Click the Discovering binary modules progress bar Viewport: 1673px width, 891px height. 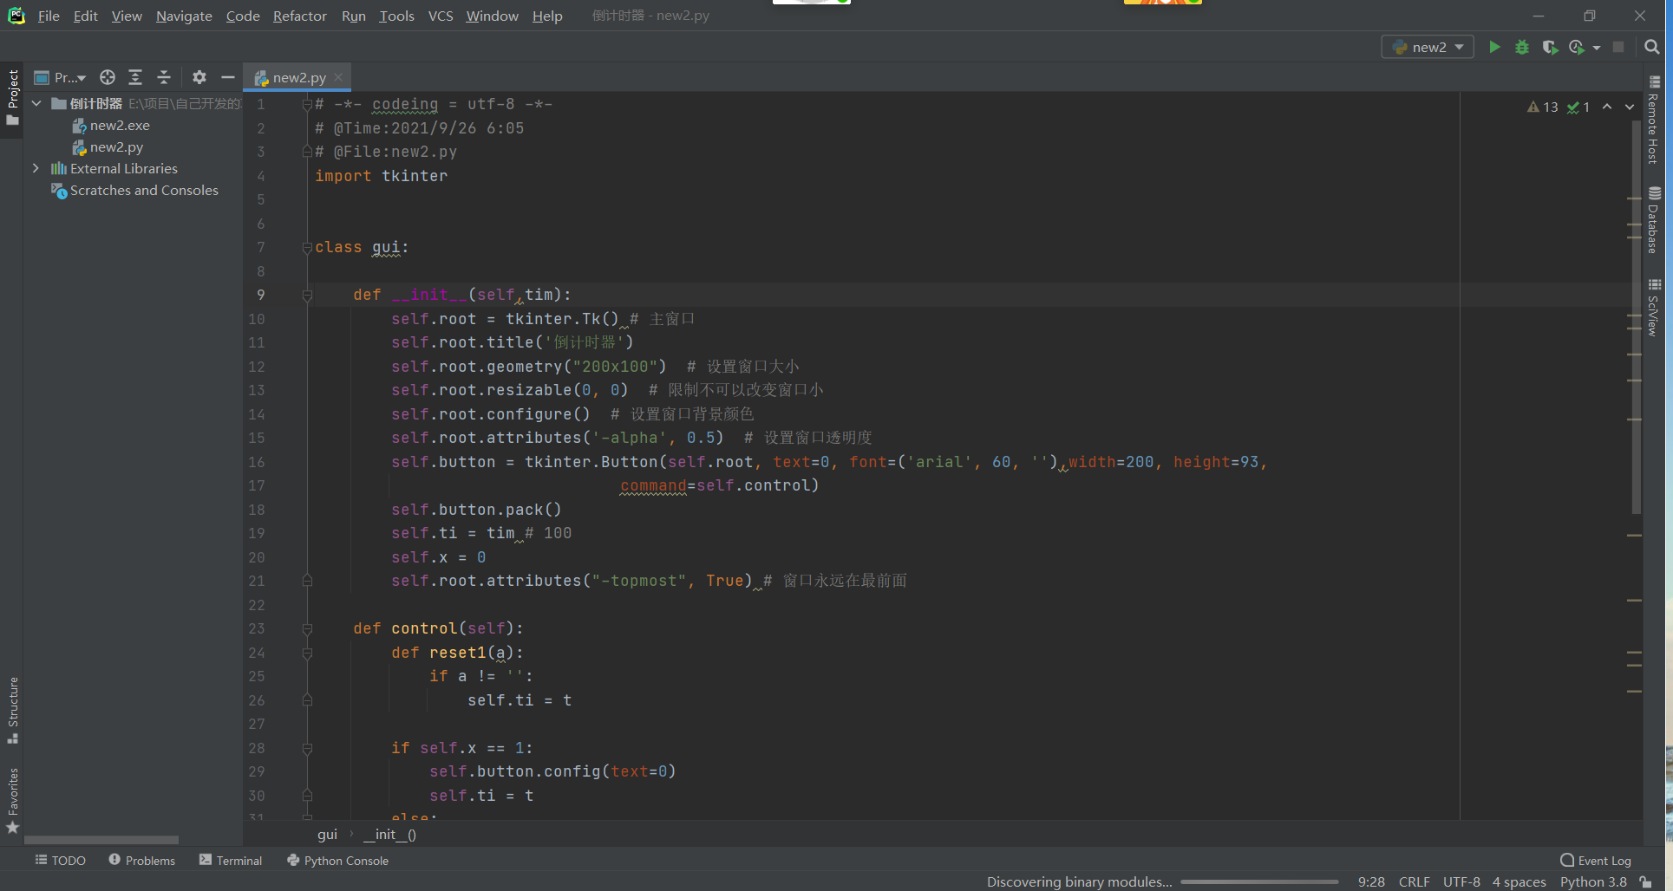tap(1259, 881)
